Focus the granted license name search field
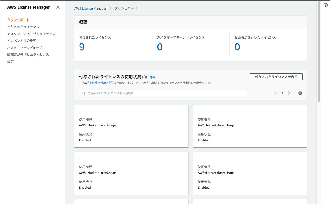 pos(163,93)
